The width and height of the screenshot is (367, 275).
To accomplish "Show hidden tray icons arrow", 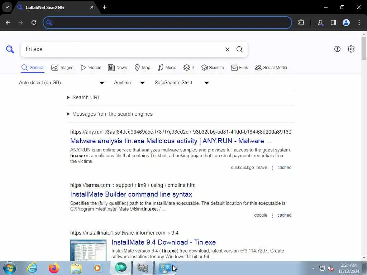I will 313,269.
